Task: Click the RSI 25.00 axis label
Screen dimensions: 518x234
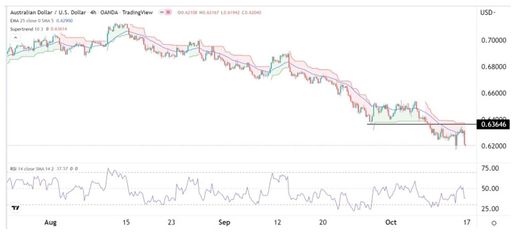Action: point(490,209)
